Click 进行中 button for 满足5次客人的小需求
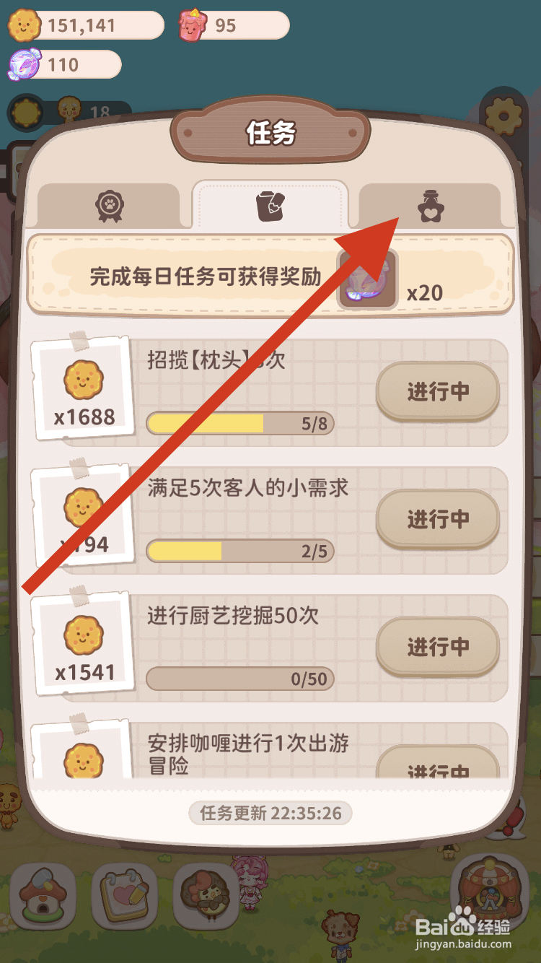541x963 pixels. click(438, 519)
